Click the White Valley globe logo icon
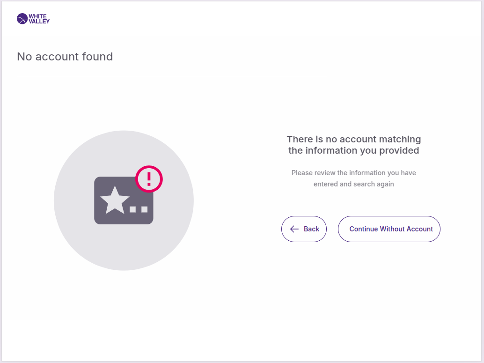The height and width of the screenshot is (363, 484). 22,19
